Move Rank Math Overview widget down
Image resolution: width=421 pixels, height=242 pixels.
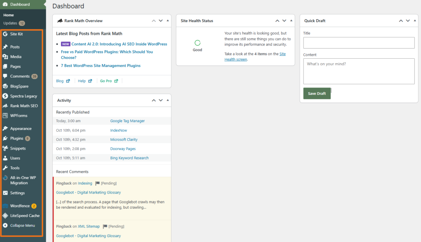tap(161, 21)
